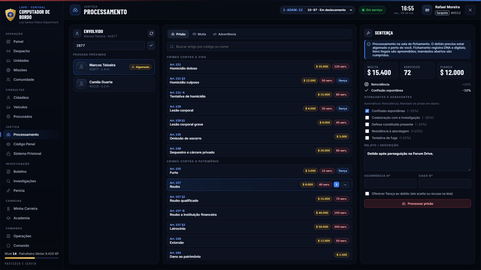This screenshot has width=481, height=270.
Task: Toggle the Em serviço duty button
Action: [372, 10]
